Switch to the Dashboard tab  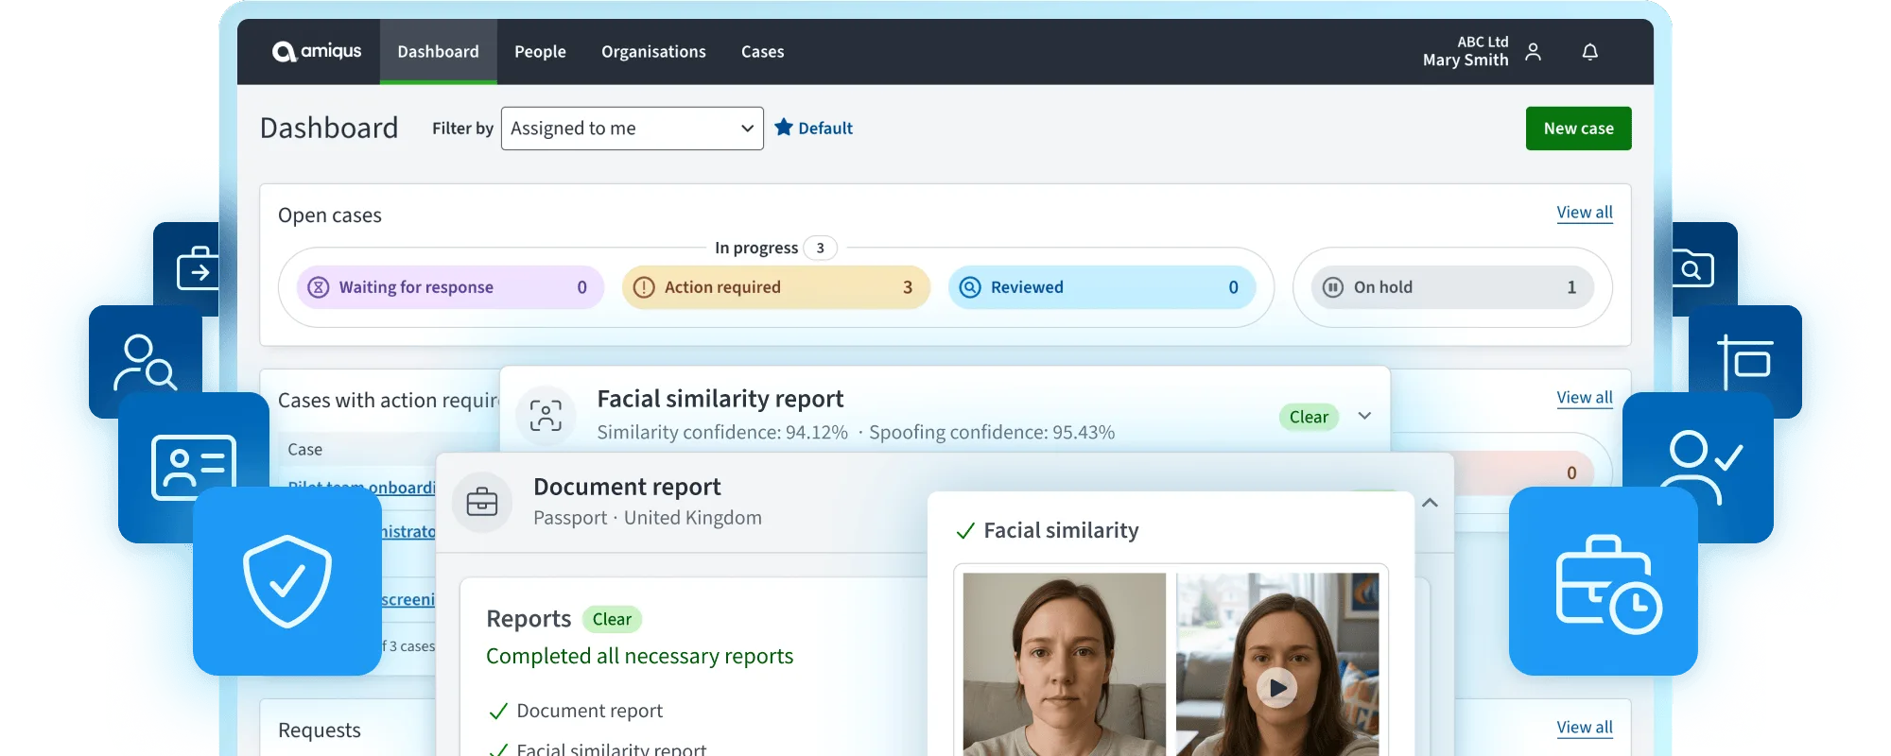pyautogui.click(x=438, y=52)
